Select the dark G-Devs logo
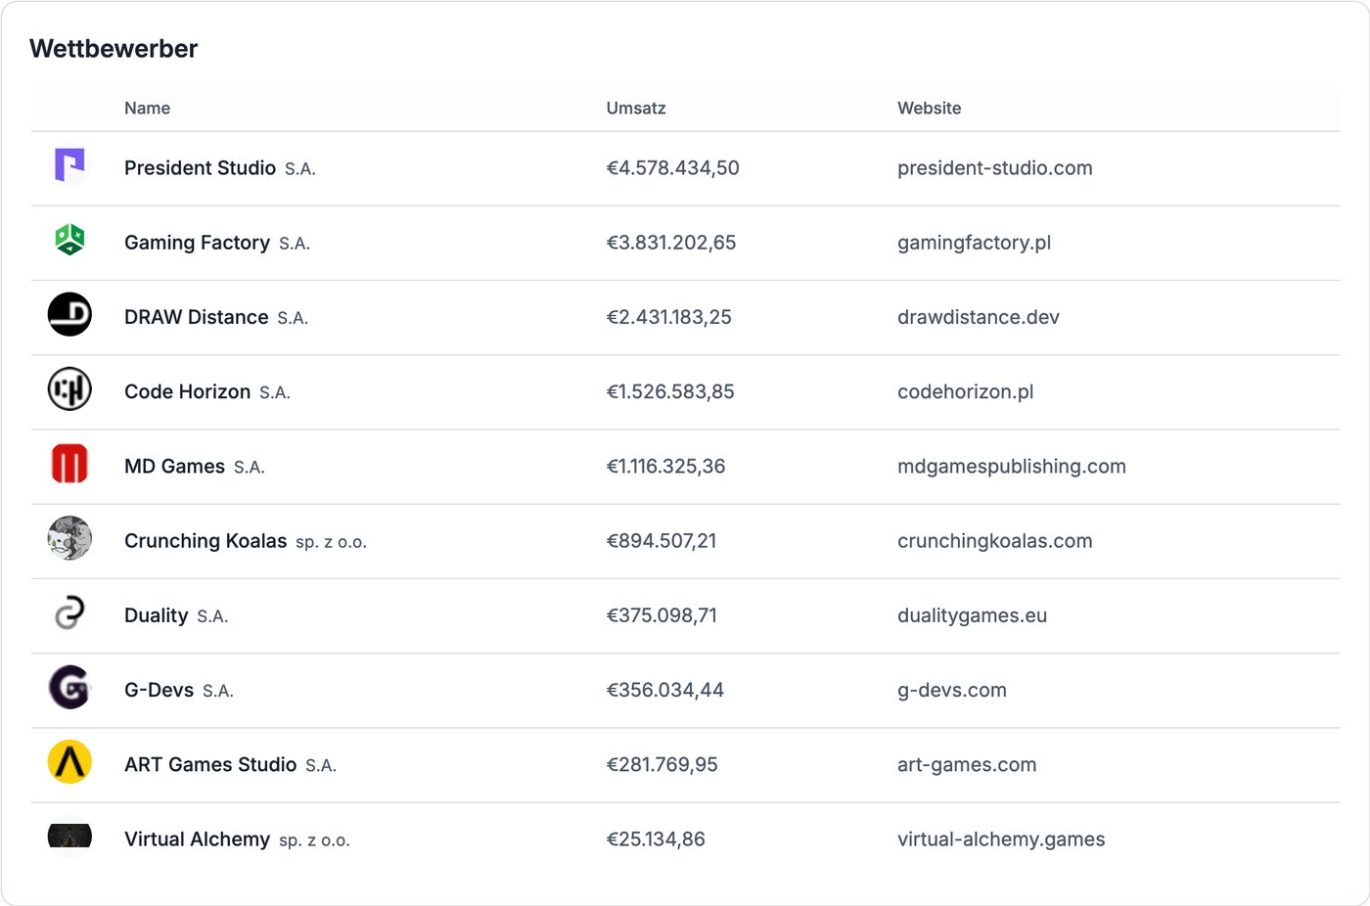1370x906 pixels. (x=69, y=687)
